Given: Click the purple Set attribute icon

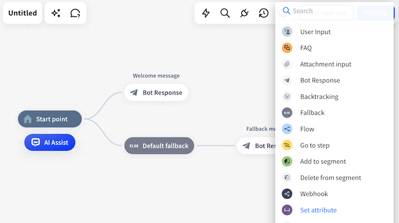Looking at the screenshot, I should click(287, 210).
